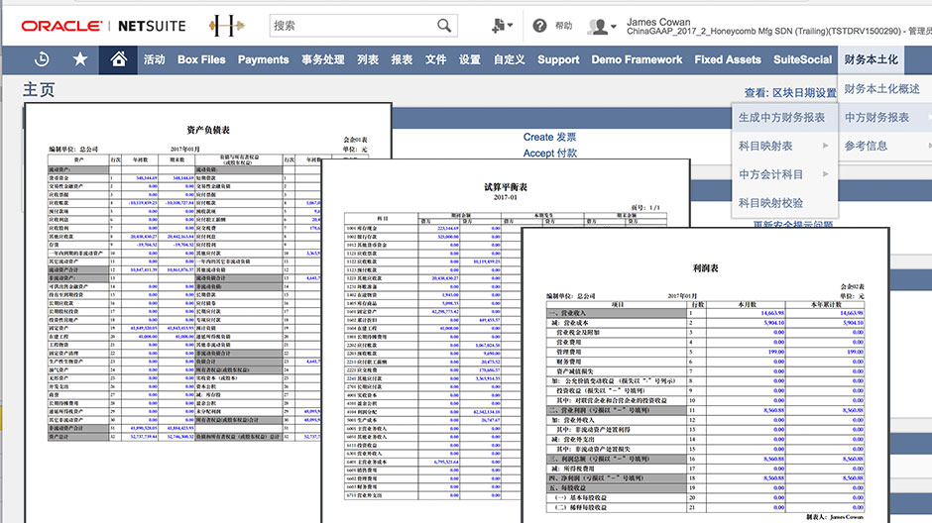The height and width of the screenshot is (523, 932).
Task: Go to the home icon tab
Action: coord(118,59)
